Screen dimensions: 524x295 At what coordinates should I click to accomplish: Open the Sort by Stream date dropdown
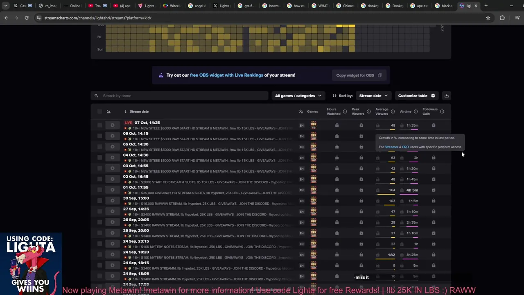point(373,95)
